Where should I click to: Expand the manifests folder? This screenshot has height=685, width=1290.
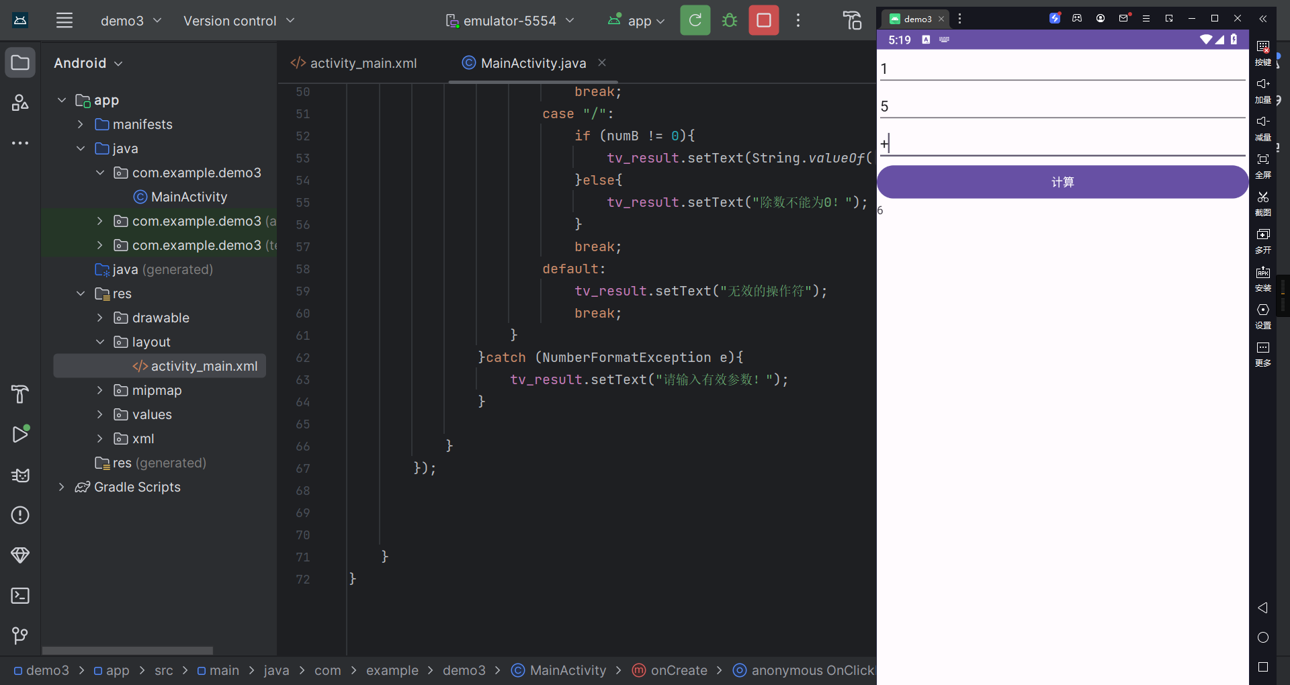point(81,124)
